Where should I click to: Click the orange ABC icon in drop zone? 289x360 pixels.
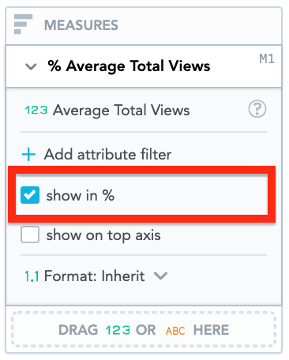point(175,331)
